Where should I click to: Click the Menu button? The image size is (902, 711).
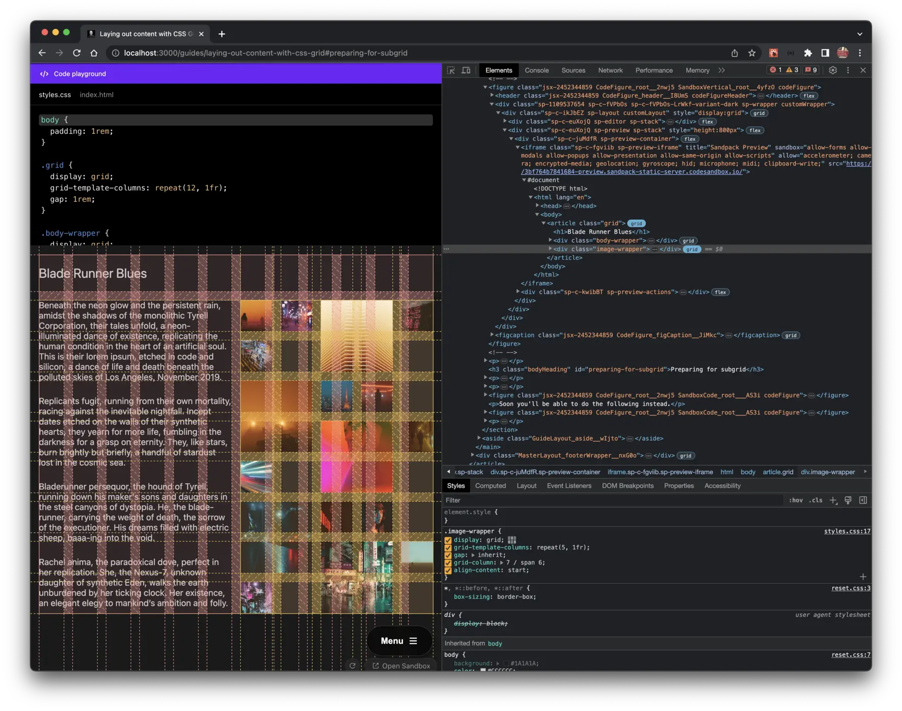[399, 641]
